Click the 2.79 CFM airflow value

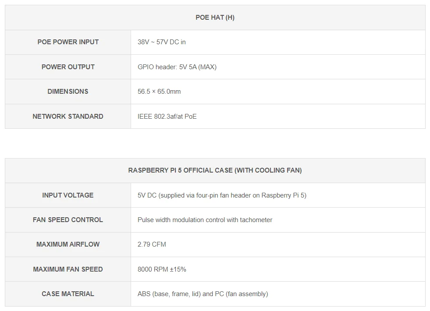(x=152, y=244)
